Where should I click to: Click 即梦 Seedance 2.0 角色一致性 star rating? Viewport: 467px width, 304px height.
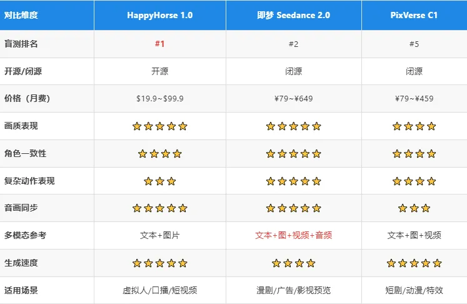point(293,154)
